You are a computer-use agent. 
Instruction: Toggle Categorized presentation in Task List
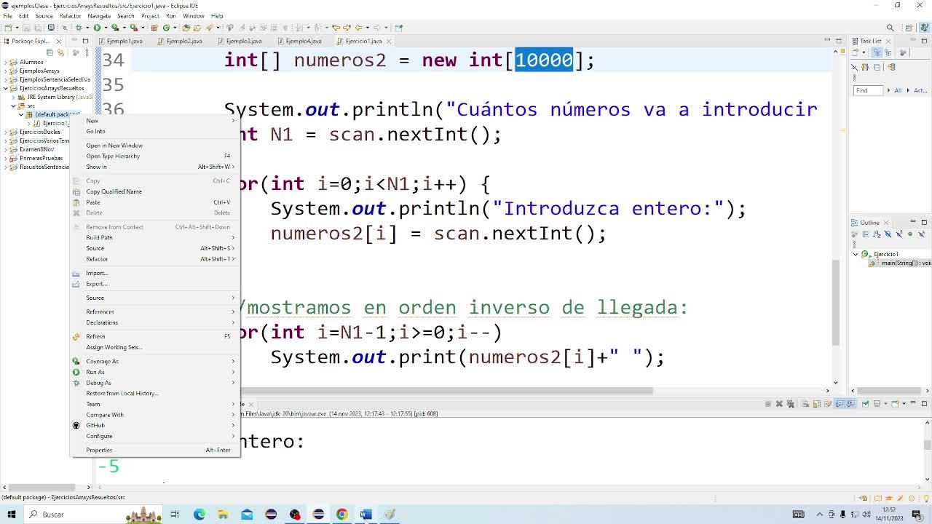877,52
